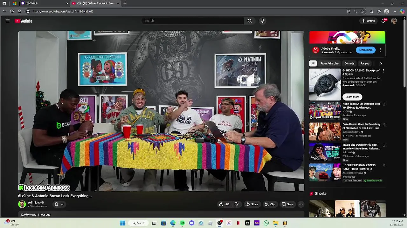This screenshot has height=228, width=407.
Task: Click Learn more on G-SHOCK ad
Action: pyautogui.click(x=352, y=97)
